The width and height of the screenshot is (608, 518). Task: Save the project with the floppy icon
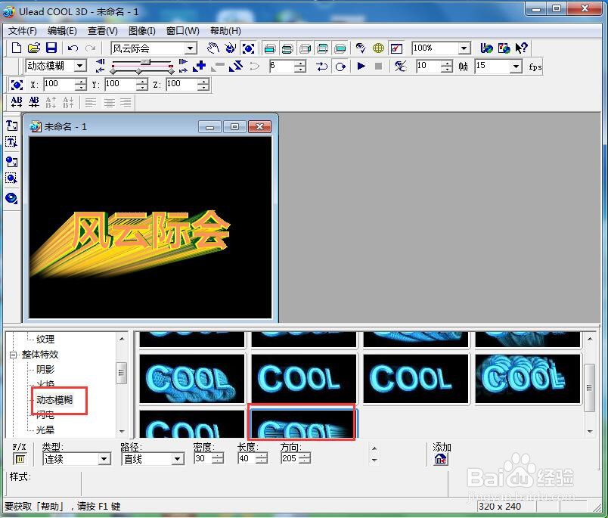(x=51, y=48)
